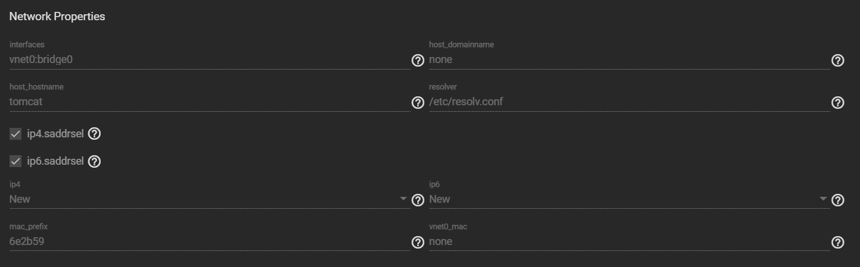Expand the ip6 dropdown arrow

tap(823, 199)
